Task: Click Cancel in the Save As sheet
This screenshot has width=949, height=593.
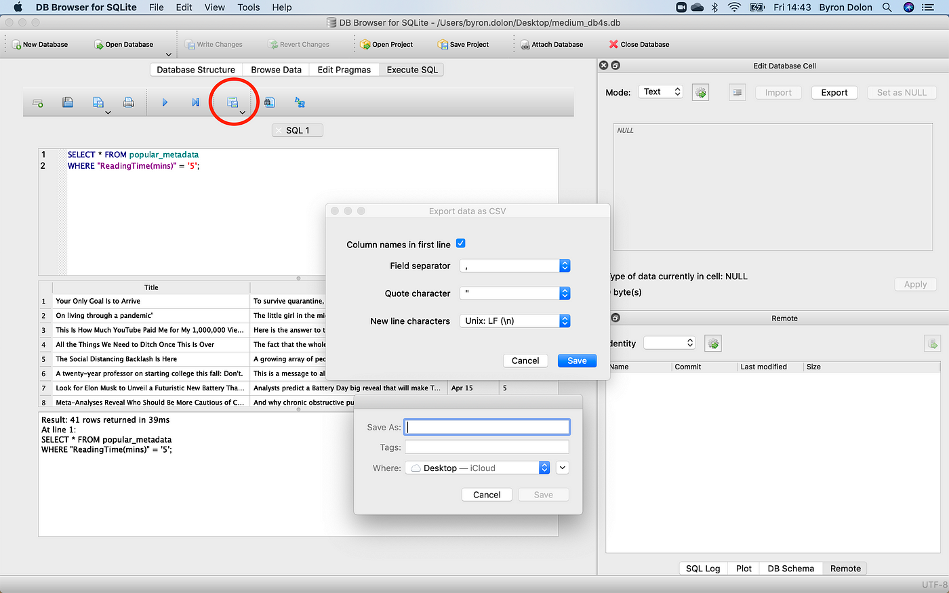Action: 487,495
